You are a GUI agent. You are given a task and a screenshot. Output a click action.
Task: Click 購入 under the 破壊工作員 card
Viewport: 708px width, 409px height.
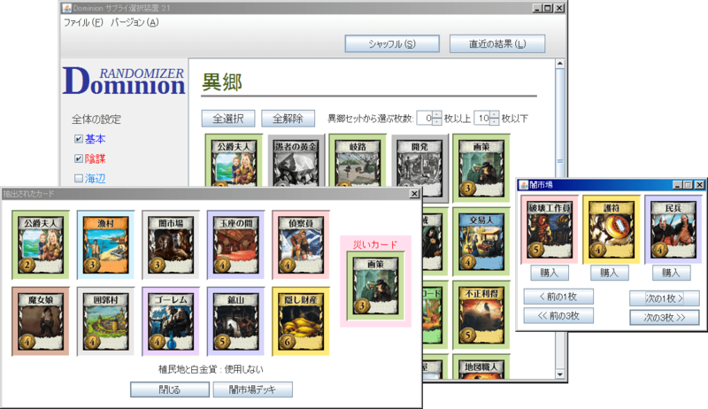click(x=550, y=273)
